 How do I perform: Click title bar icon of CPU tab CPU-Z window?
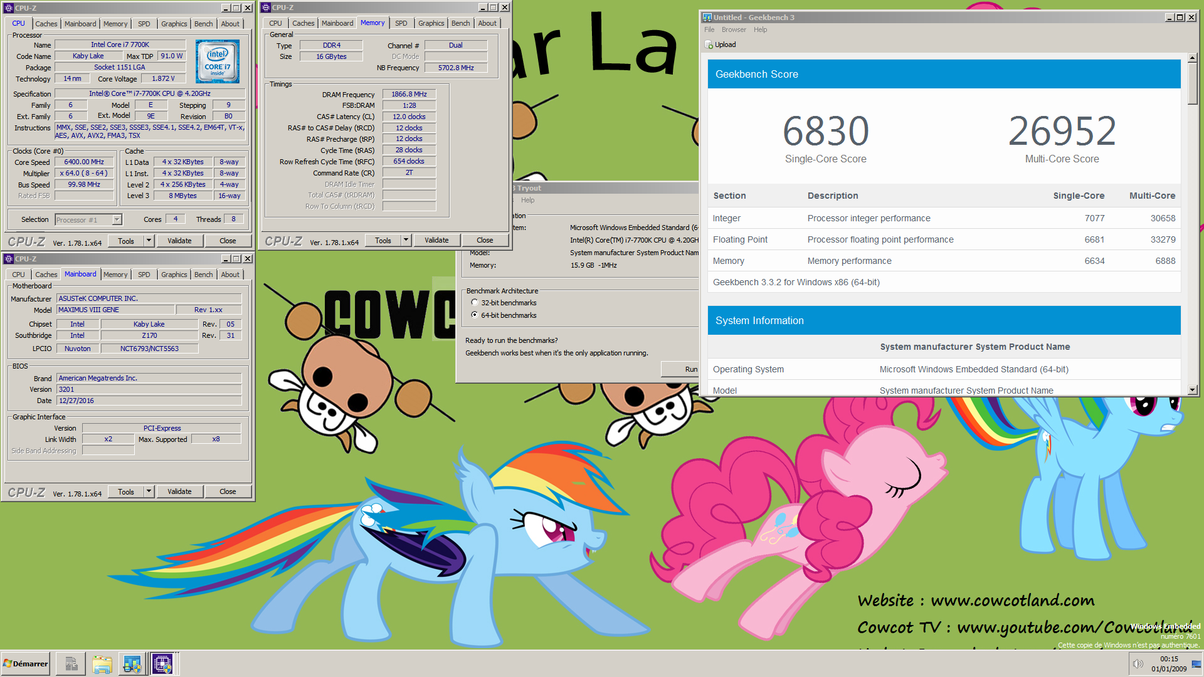(x=9, y=8)
